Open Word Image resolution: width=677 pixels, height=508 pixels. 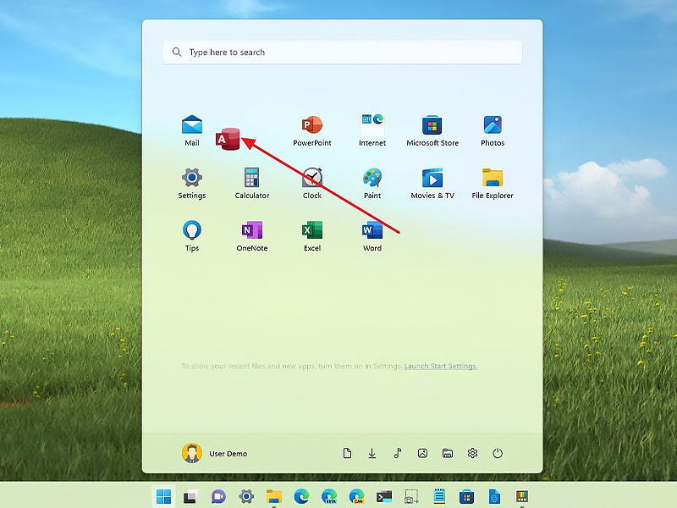[x=372, y=236]
